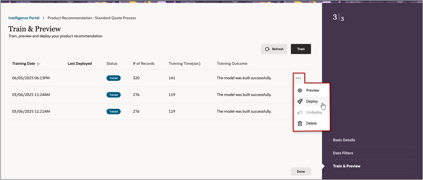Image resolution: width=423 pixels, height=180 pixels.
Task: Click the Undeploy arrow icon
Action: pos(300,113)
